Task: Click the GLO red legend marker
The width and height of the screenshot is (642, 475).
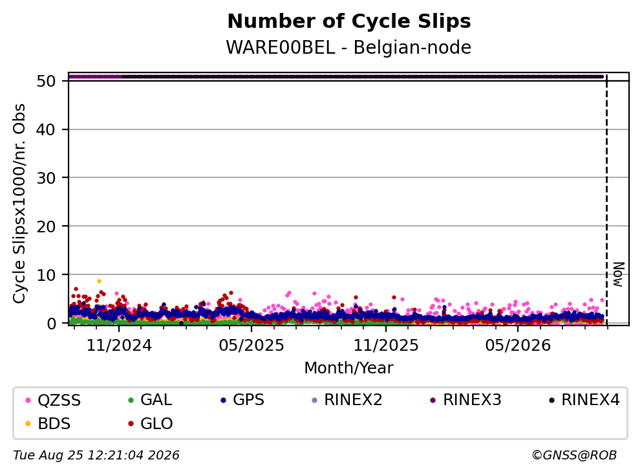Action: [131, 424]
